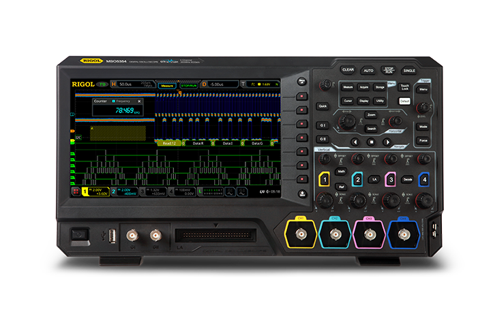Image resolution: width=491 pixels, height=327 pixels.
Task: Click the Math key
Action: (342, 171)
